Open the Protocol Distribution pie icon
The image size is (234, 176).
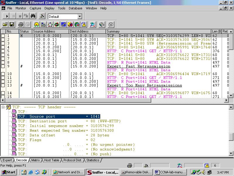(70, 25)
